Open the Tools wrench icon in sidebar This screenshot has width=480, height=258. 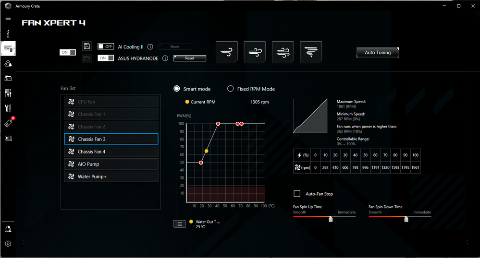click(x=8, y=108)
